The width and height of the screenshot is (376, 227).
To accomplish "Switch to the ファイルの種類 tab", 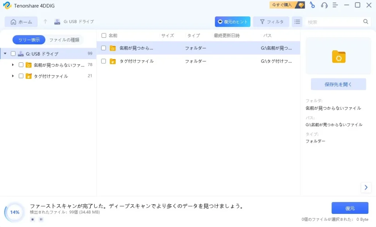I will pyautogui.click(x=64, y=40).
